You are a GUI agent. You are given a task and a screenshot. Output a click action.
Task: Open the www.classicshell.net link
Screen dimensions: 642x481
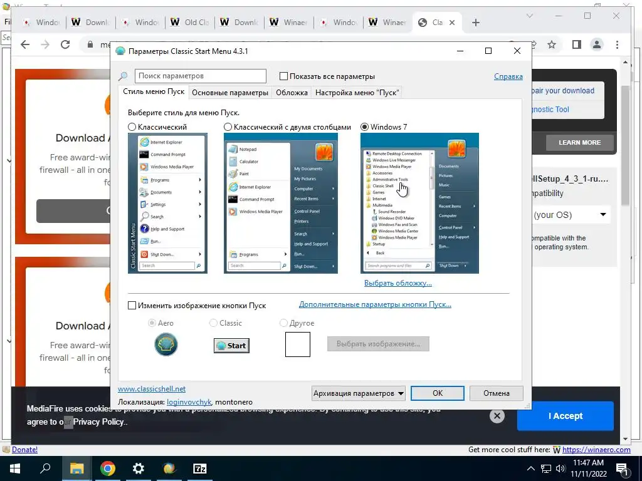pyautogui.click(x=152, y=389)
